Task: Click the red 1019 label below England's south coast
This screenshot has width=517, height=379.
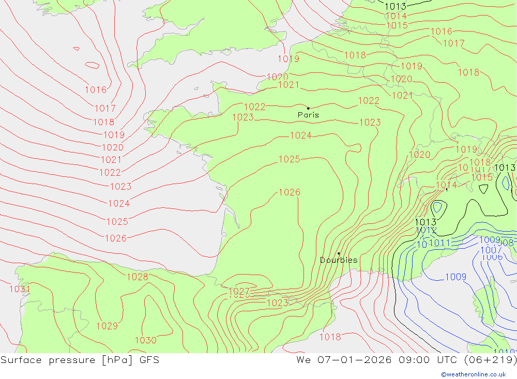Action: 288,59
